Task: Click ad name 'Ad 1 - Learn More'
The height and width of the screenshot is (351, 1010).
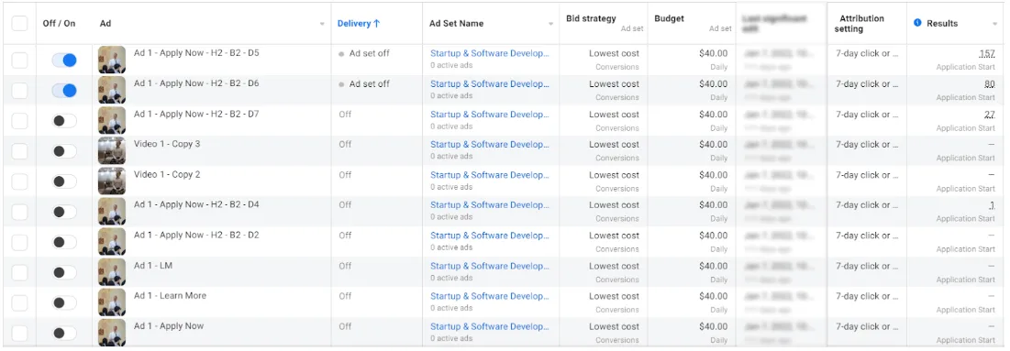Action: click(170, 296)
